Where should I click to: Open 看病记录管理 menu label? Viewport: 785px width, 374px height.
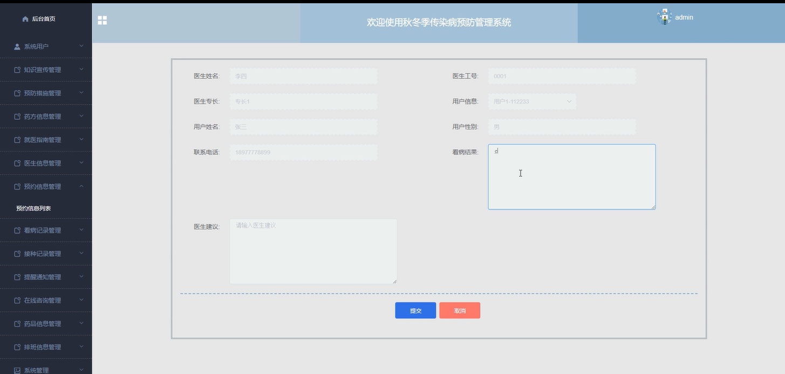pos(43,230)
